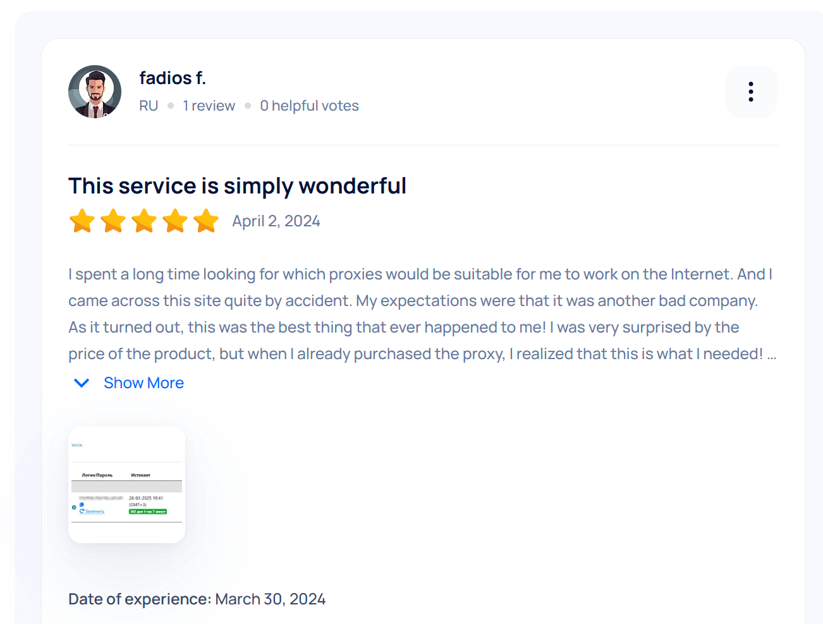Screen dimensions: 823x624
Task: Click the 0 helpful votes count
Action: tap(309, 106)
